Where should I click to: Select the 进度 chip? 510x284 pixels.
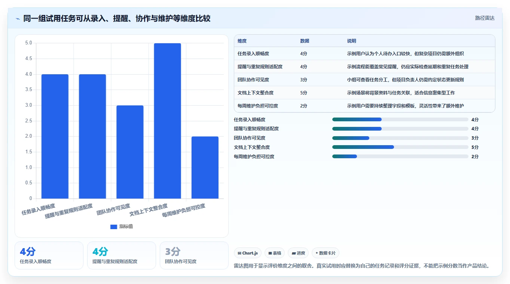298,253
